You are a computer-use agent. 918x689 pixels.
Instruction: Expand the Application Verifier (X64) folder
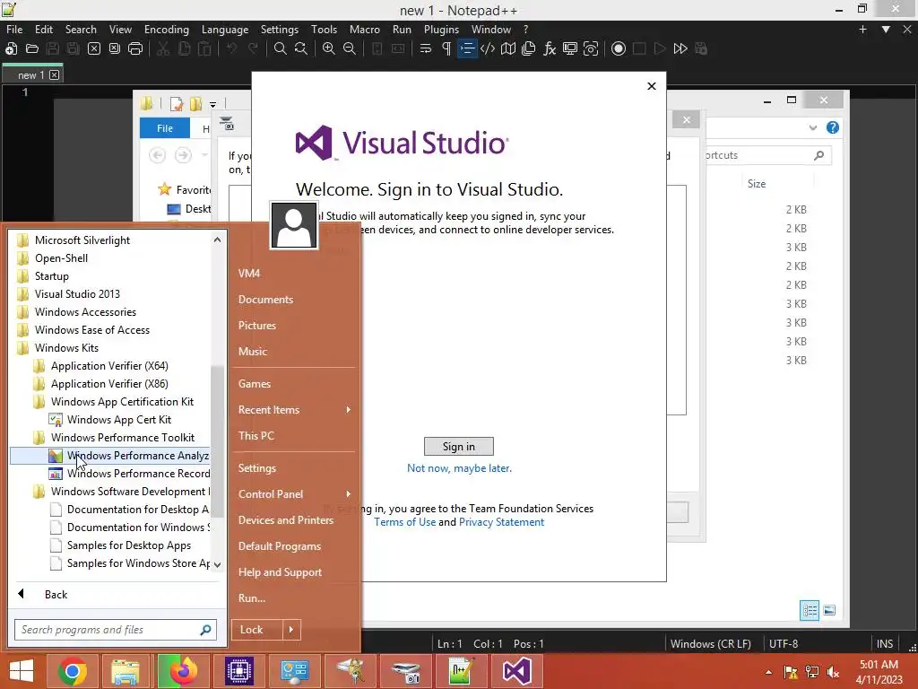tap(109, 366)
